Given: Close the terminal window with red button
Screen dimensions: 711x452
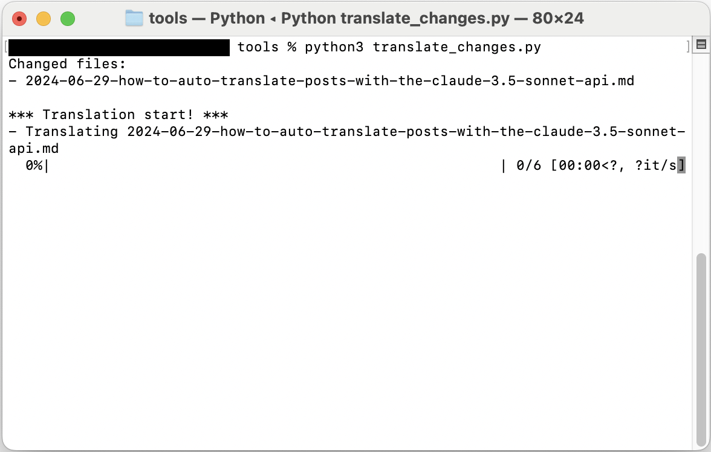Looking at the screenshot, I should 19,19.
